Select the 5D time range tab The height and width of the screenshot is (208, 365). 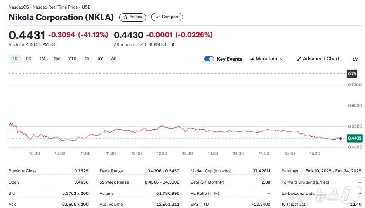coord(29,59)
